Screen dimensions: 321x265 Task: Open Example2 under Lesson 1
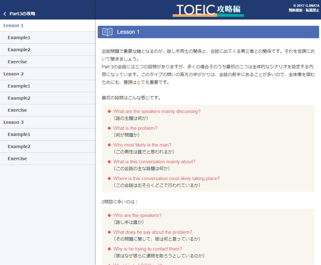click(x=19, y=50)
